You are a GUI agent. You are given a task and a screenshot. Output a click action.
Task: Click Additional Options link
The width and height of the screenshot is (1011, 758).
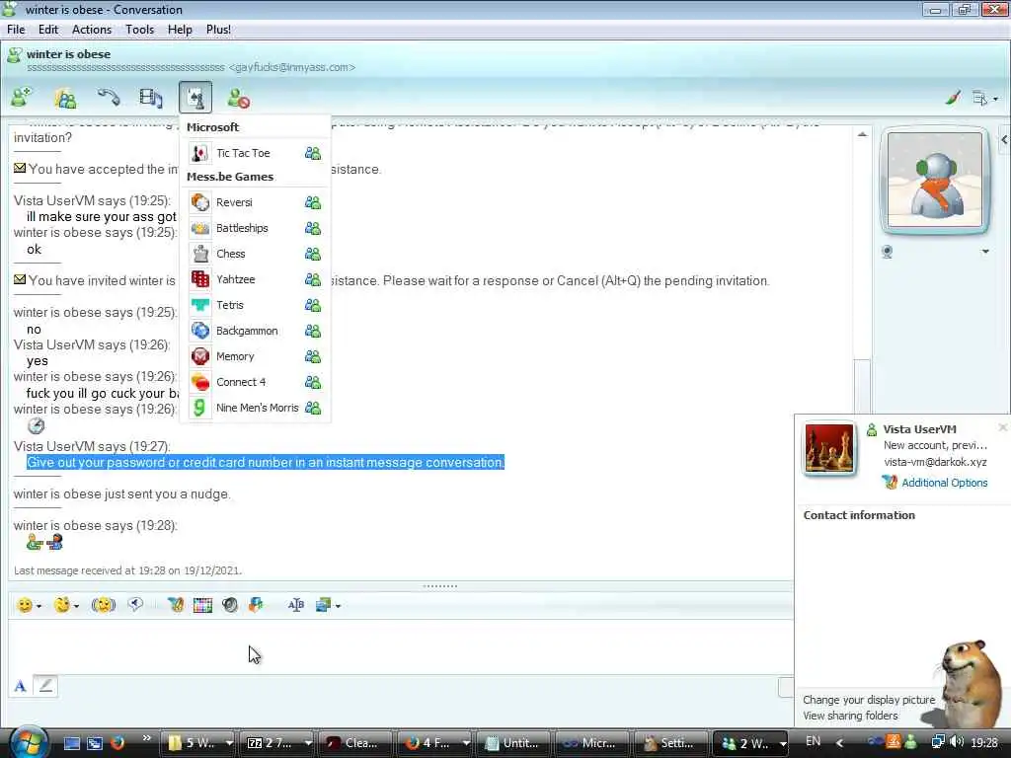944,483
